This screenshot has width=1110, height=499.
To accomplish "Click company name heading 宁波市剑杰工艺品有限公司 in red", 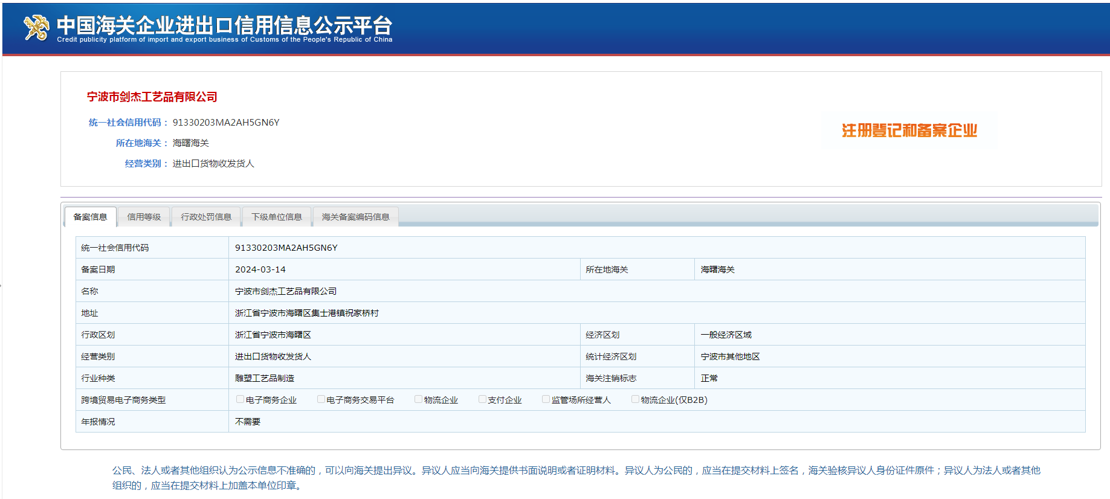I will (152, 97).
